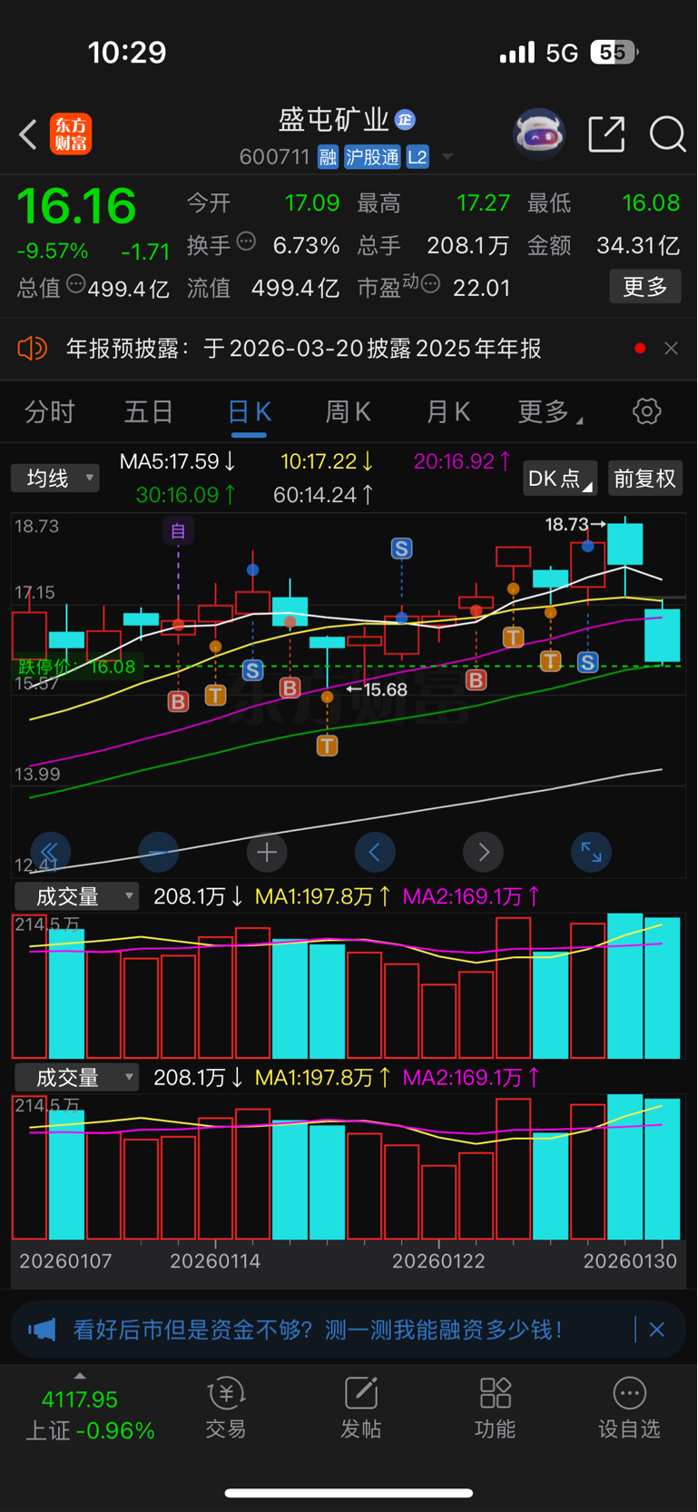698x1512 pixels.
Task: Show info for 总值 market cap
Action: click(x=76, y=284)
